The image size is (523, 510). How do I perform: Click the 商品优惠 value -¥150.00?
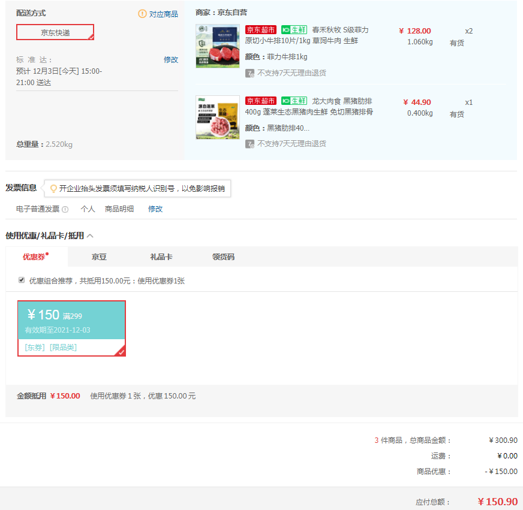(x=501, y=471)
